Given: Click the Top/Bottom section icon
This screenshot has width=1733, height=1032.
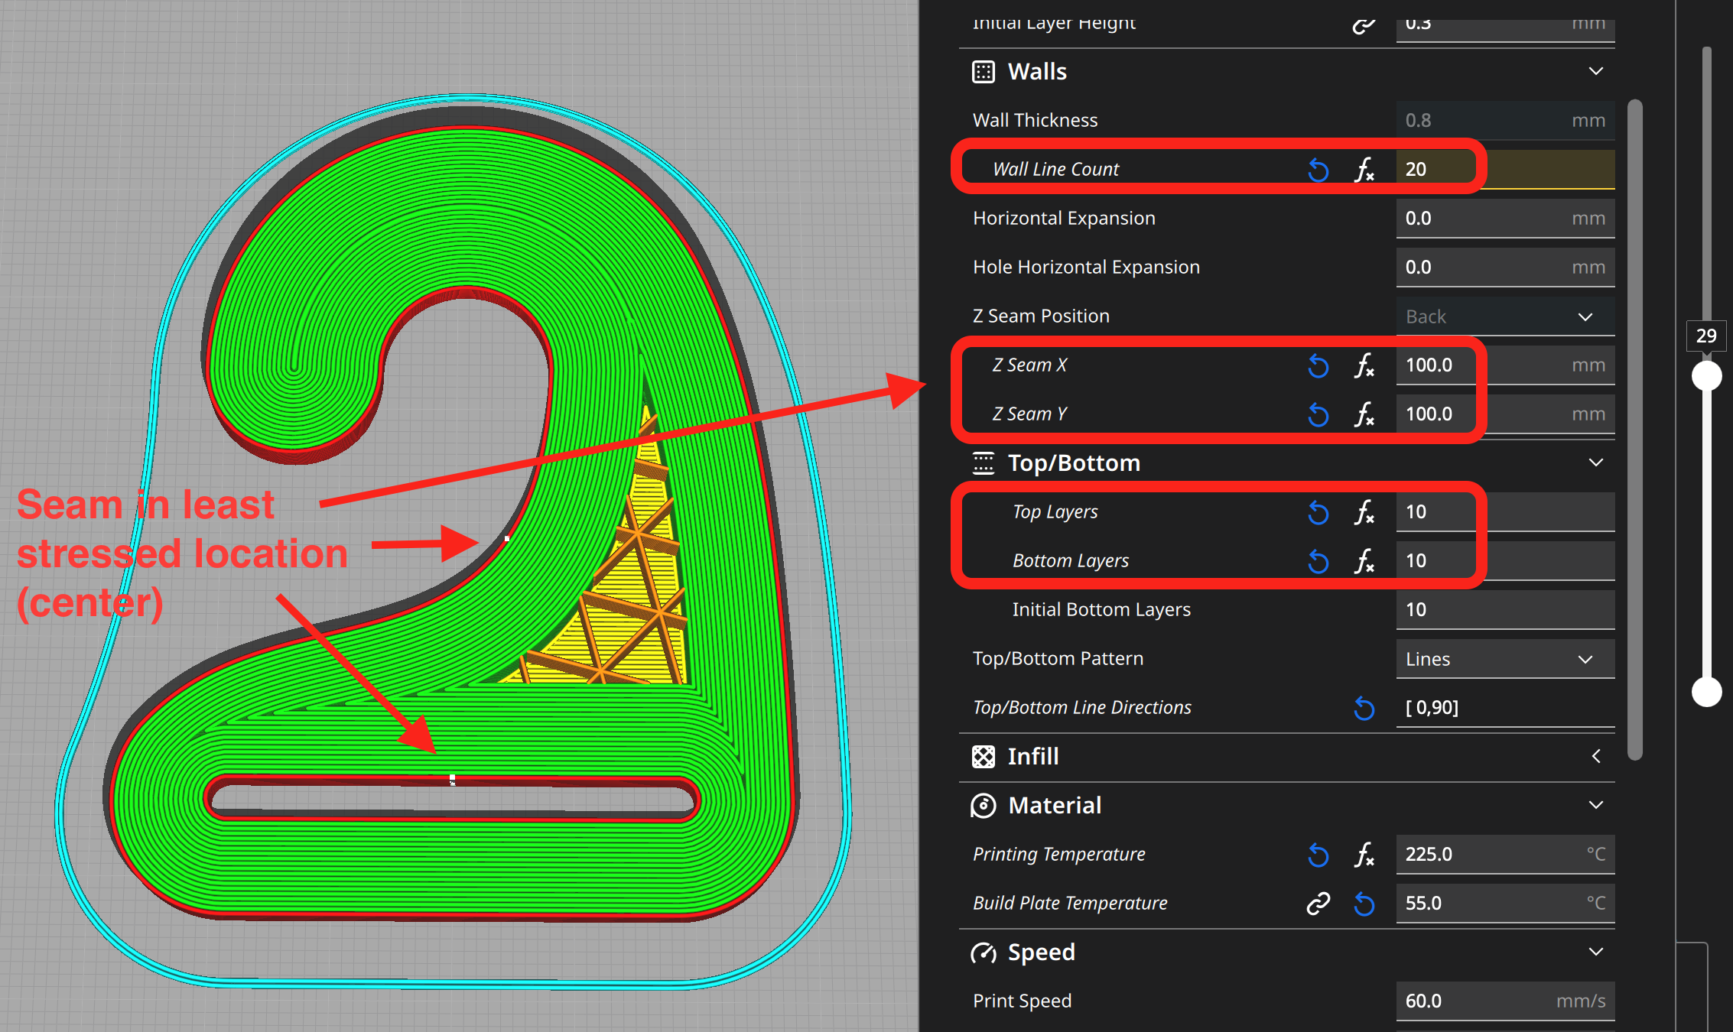Looking at the screenshot, I should [x=984, y=463].
